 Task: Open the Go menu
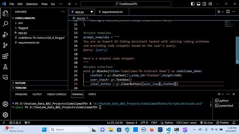pyautogui.click(x=53, y=4)
